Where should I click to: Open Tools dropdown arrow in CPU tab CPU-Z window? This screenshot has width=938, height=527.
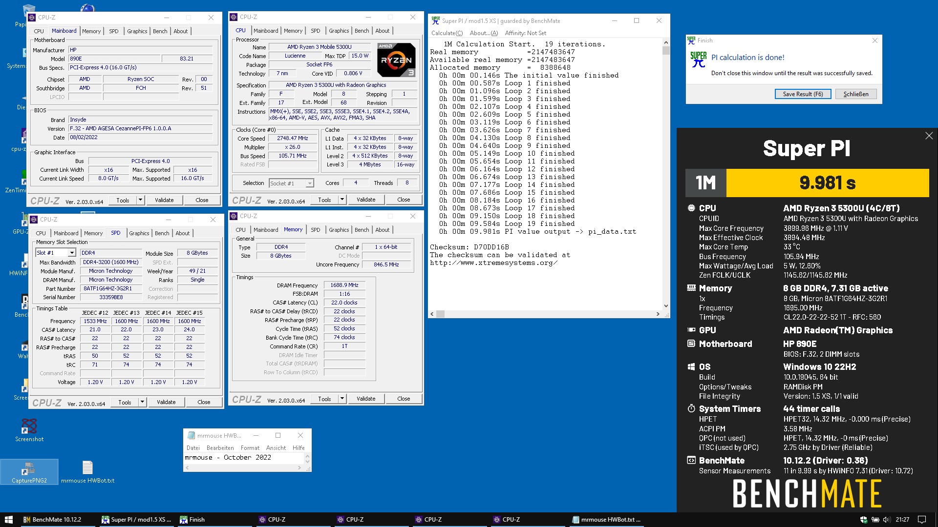(342, 200)
